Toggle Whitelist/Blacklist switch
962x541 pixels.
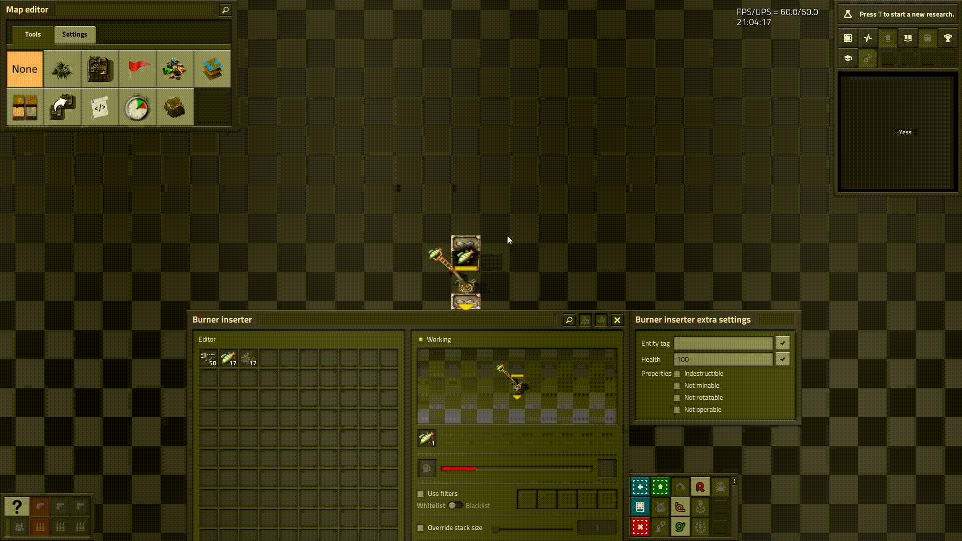pos(455,506)
